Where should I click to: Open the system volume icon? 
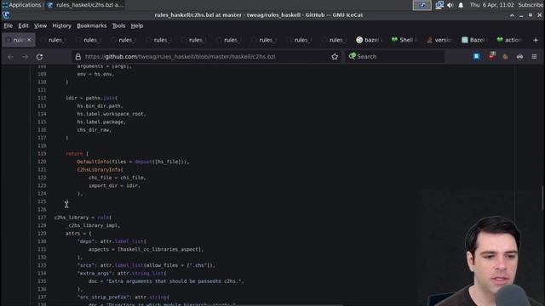[450, 5]
